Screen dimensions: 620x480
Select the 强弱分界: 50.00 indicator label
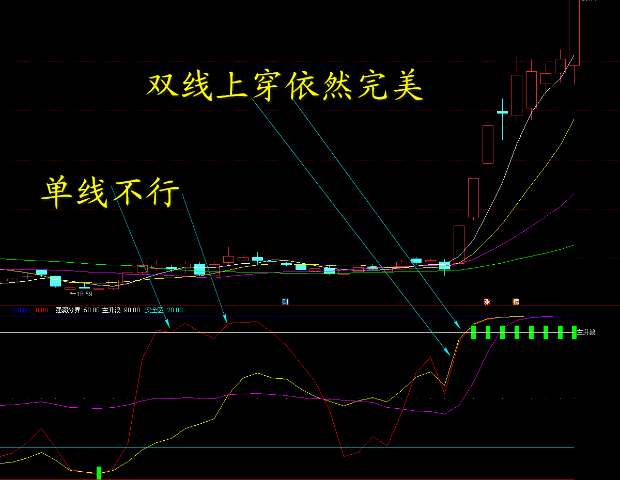78,310
